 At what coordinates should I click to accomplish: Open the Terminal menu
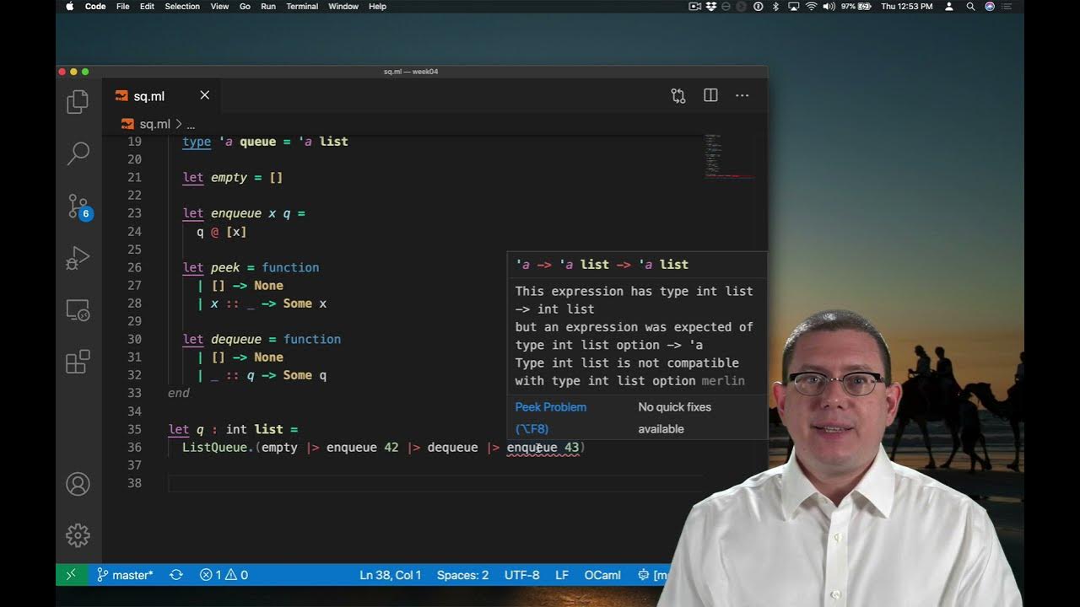pos(302,6)
